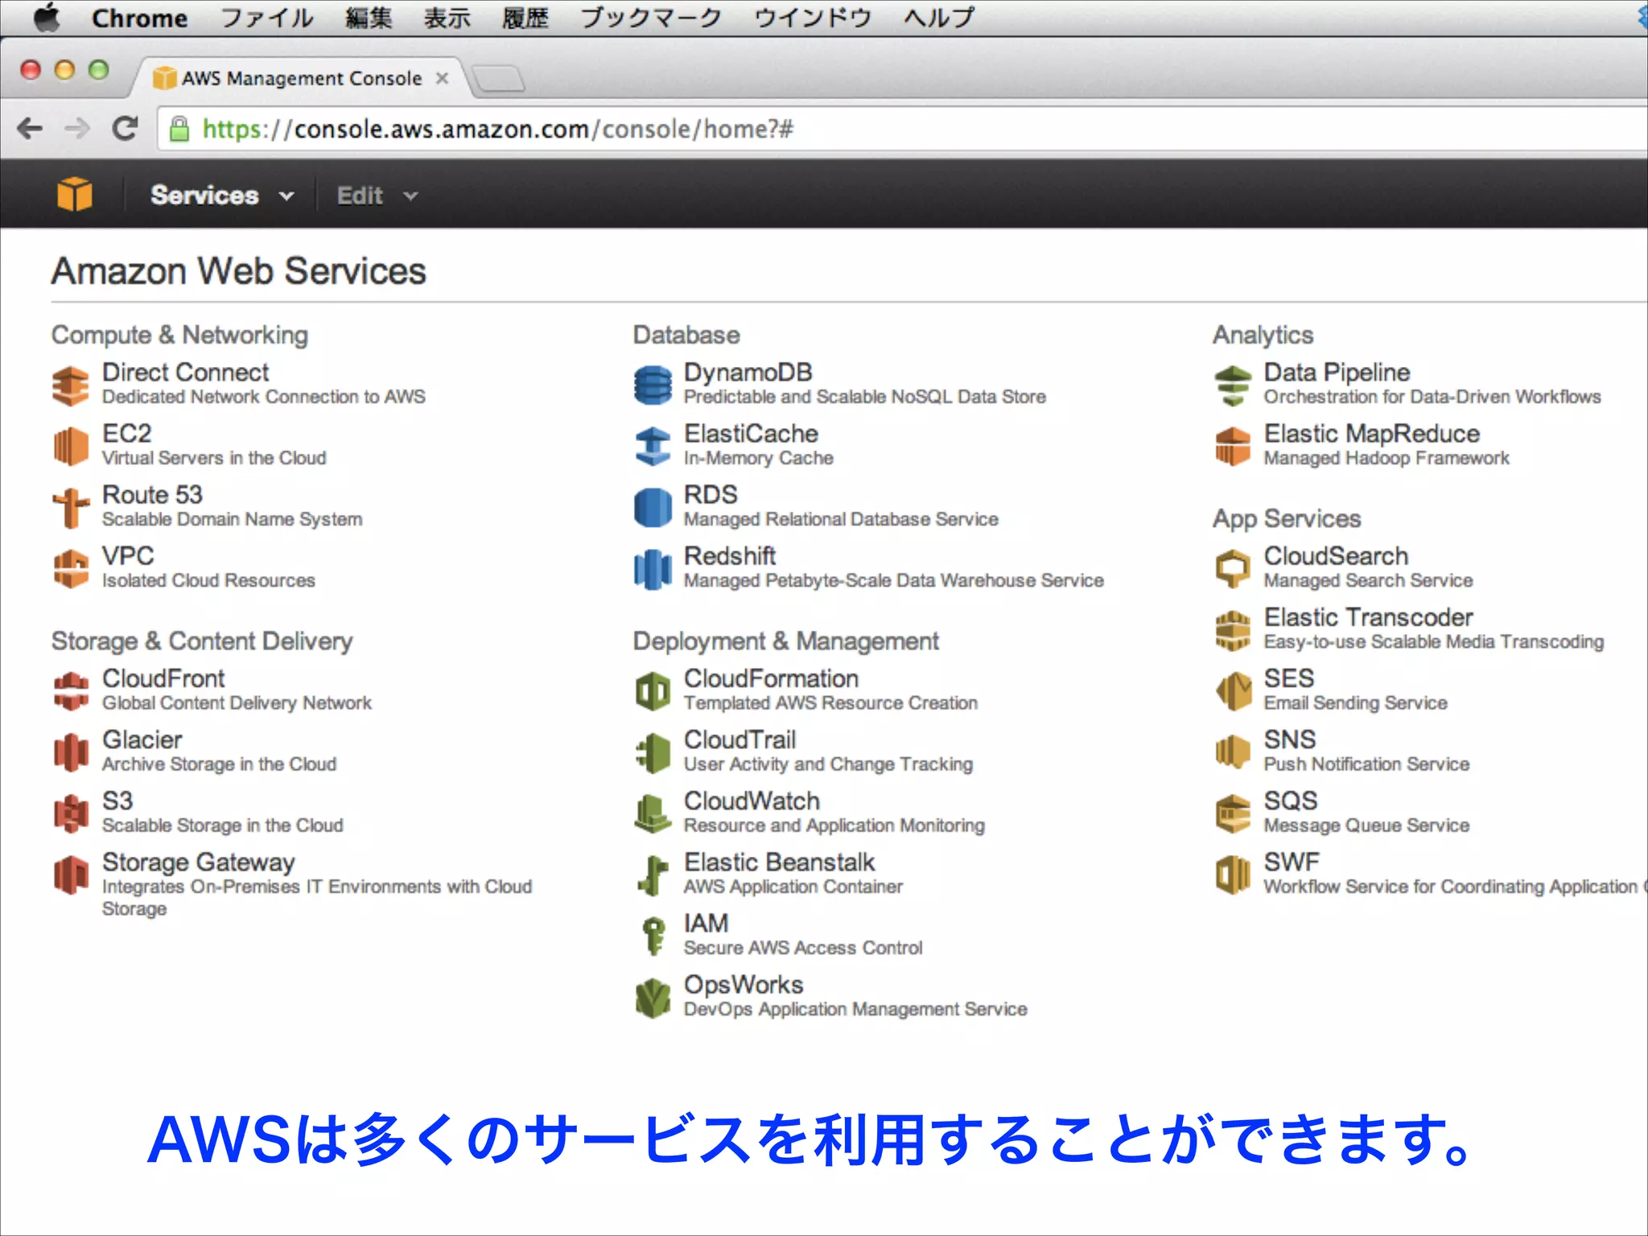This screenshot has width=1648, height=1236.
Task: Open the IAM service link
Action: point(706,923)
